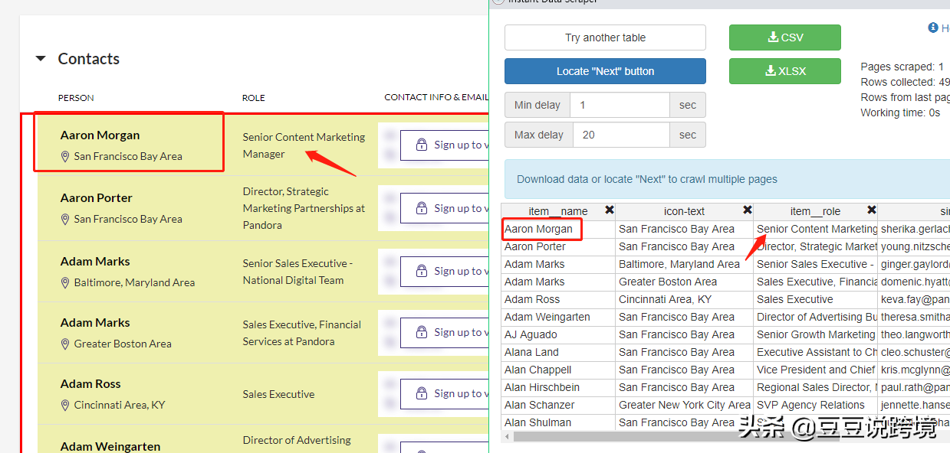Screen dimensions: 950x453
Task: Select Alan Schanzer cell in scraper table
Action: pos(558,405)
